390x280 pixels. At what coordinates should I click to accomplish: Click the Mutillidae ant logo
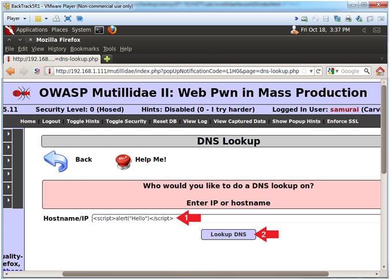(22, 94)
